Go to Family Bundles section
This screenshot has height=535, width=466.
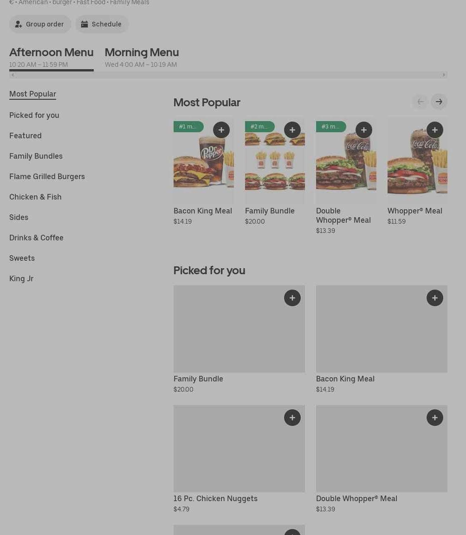[x=36, y=156]
